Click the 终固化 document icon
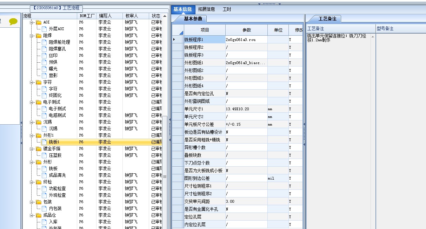The width and height of the screenshot is (426, 229). tap(44, 95)
